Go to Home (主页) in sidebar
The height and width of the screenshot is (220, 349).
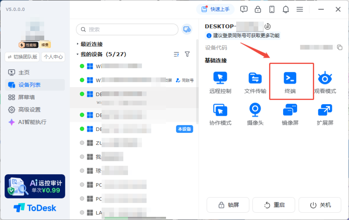click(x=35, y=73)
